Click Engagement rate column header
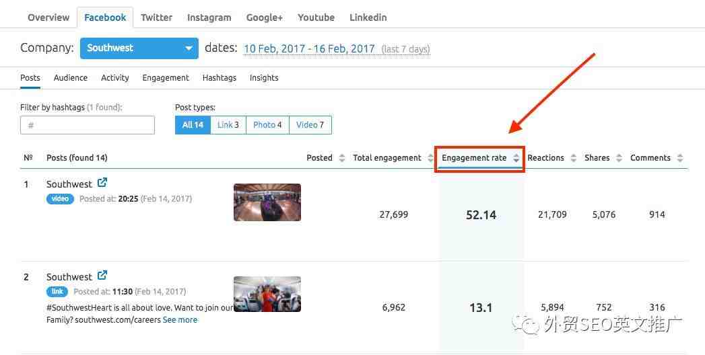This screenshot has width=705, height=355. [474, 158]
